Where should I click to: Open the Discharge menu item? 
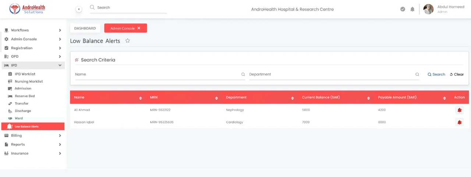tap(23, 111)
